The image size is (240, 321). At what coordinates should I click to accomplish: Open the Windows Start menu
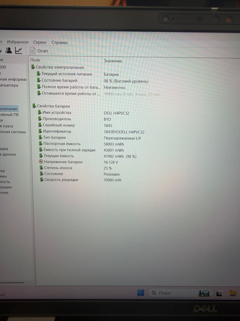[140, 293]
